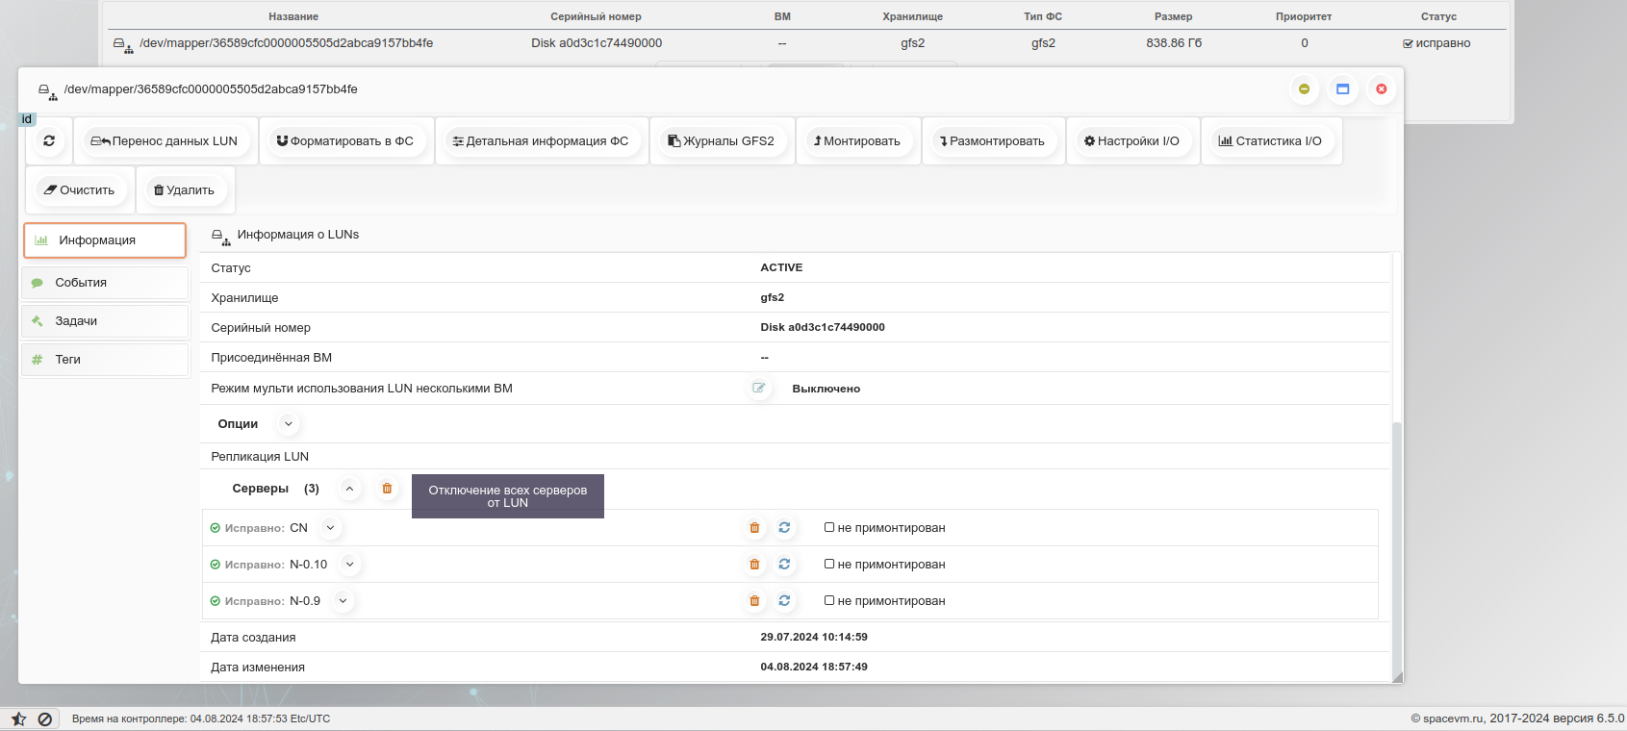Rescan the N-0.9 server row
The image size is (1627, 731).
tap(784, 600)
